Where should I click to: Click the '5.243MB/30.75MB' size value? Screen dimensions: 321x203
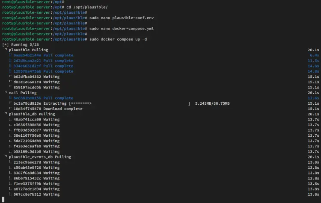(x=212, y=103)
